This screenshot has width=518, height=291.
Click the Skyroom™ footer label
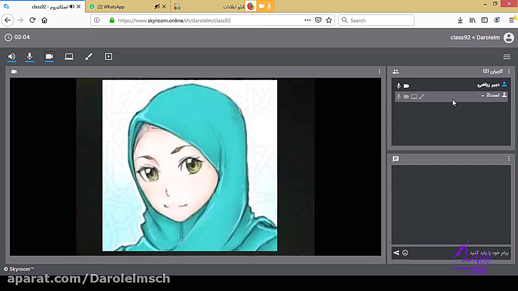pos(19,269)
